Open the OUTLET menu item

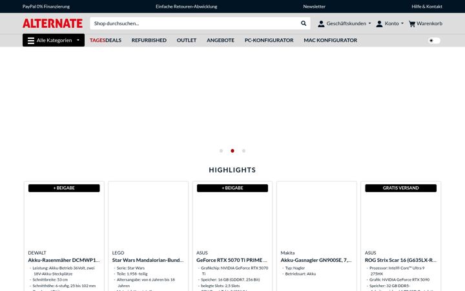coord(186,40)
